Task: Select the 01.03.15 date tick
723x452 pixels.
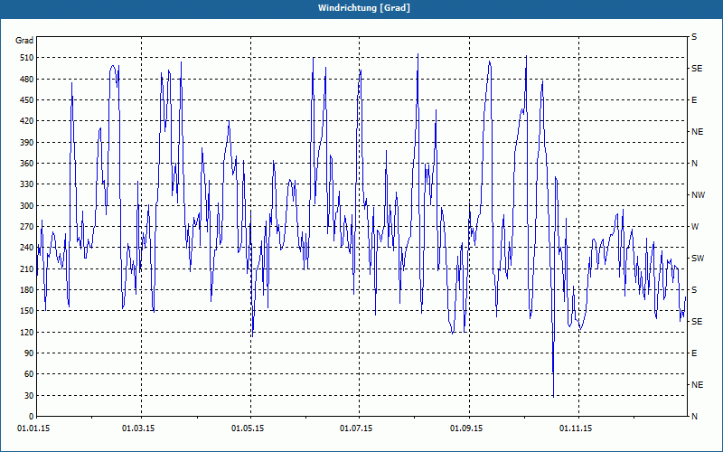Action: tap(138, 428)
